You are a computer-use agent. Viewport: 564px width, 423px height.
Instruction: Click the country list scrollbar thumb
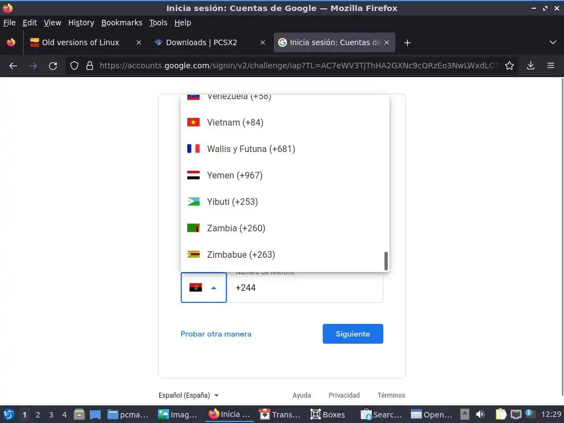pyautogui.click(x=386, y=261)
